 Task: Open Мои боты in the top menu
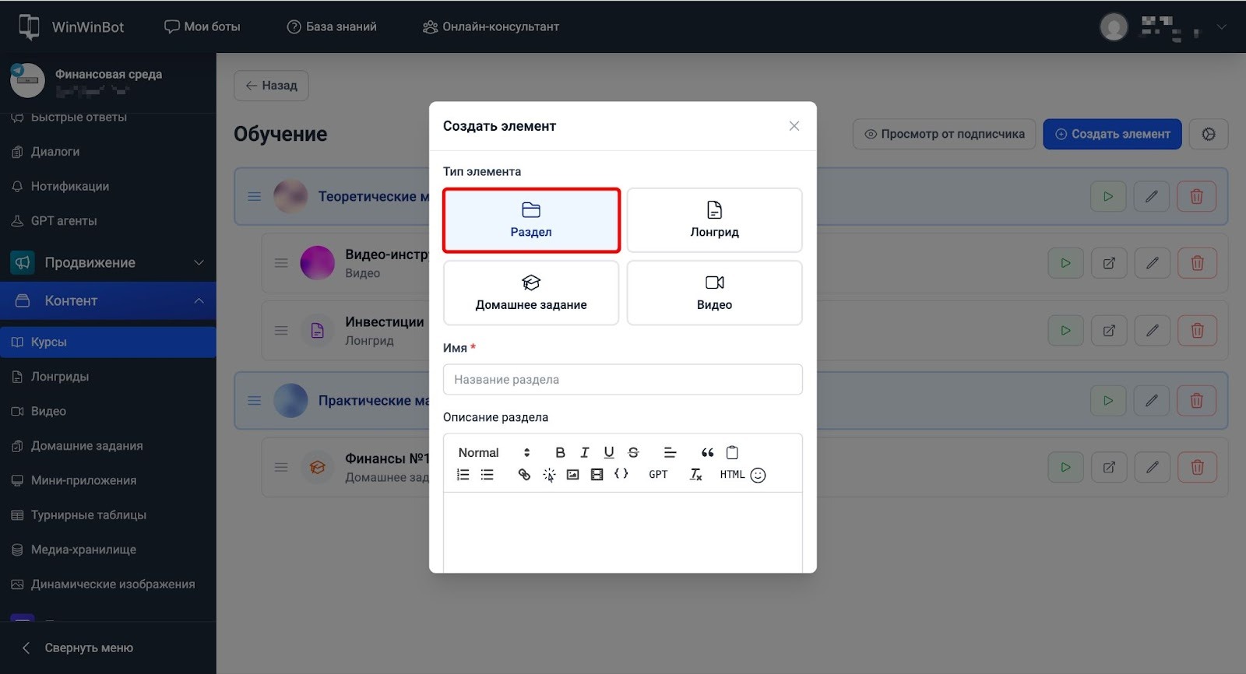click(202, 26)
